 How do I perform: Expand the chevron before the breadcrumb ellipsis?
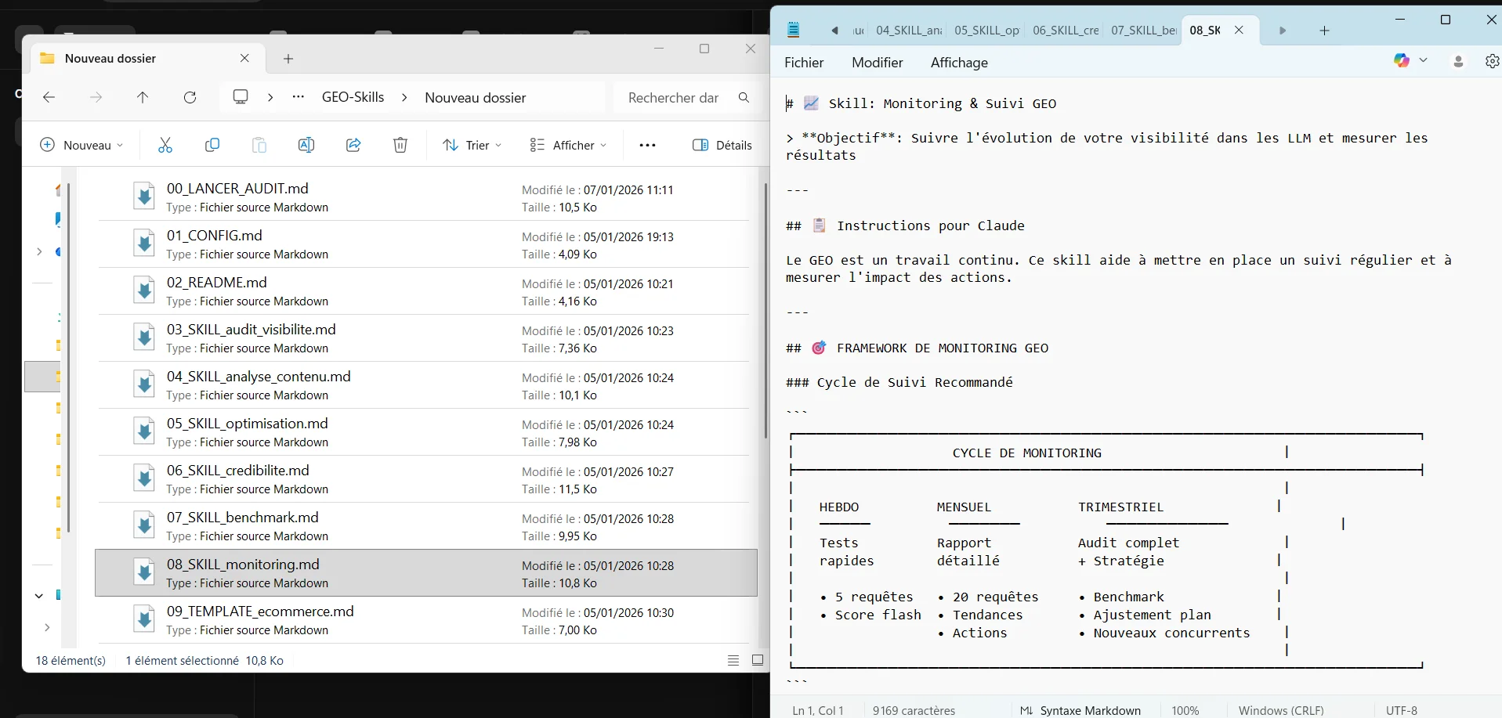pyautogui.click(x=270, y=98)
